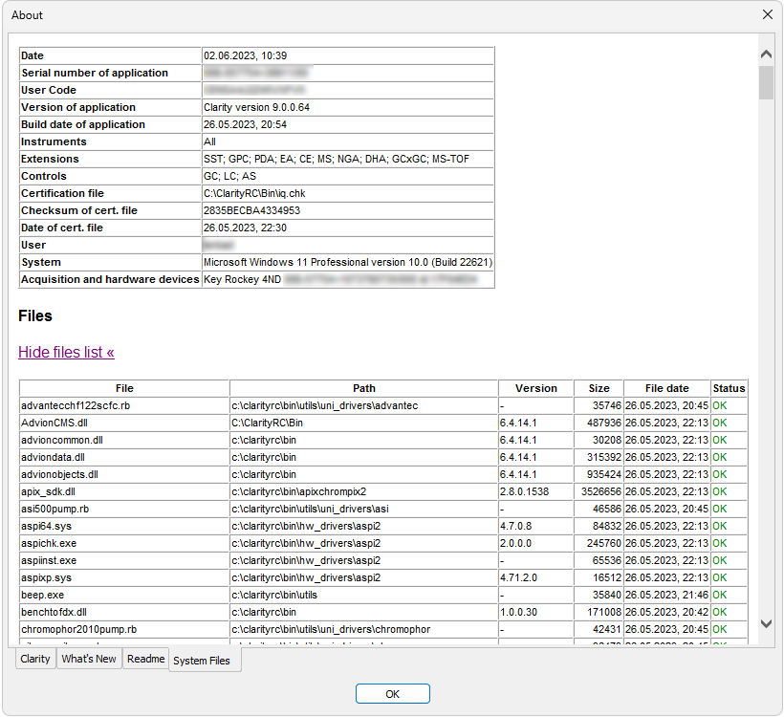Screen dimensions: 784x717
Task: Click the Size column header
Action: pos(599,388)
